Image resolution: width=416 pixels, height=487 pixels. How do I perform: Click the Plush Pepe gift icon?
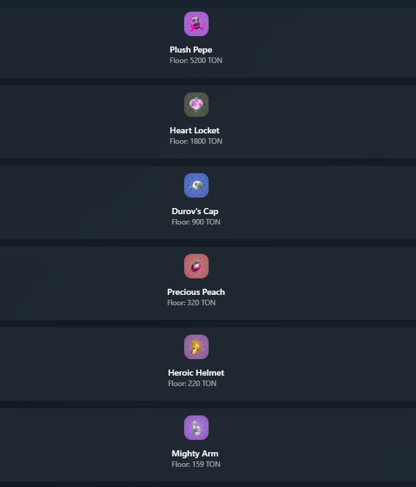click(196, 24)
